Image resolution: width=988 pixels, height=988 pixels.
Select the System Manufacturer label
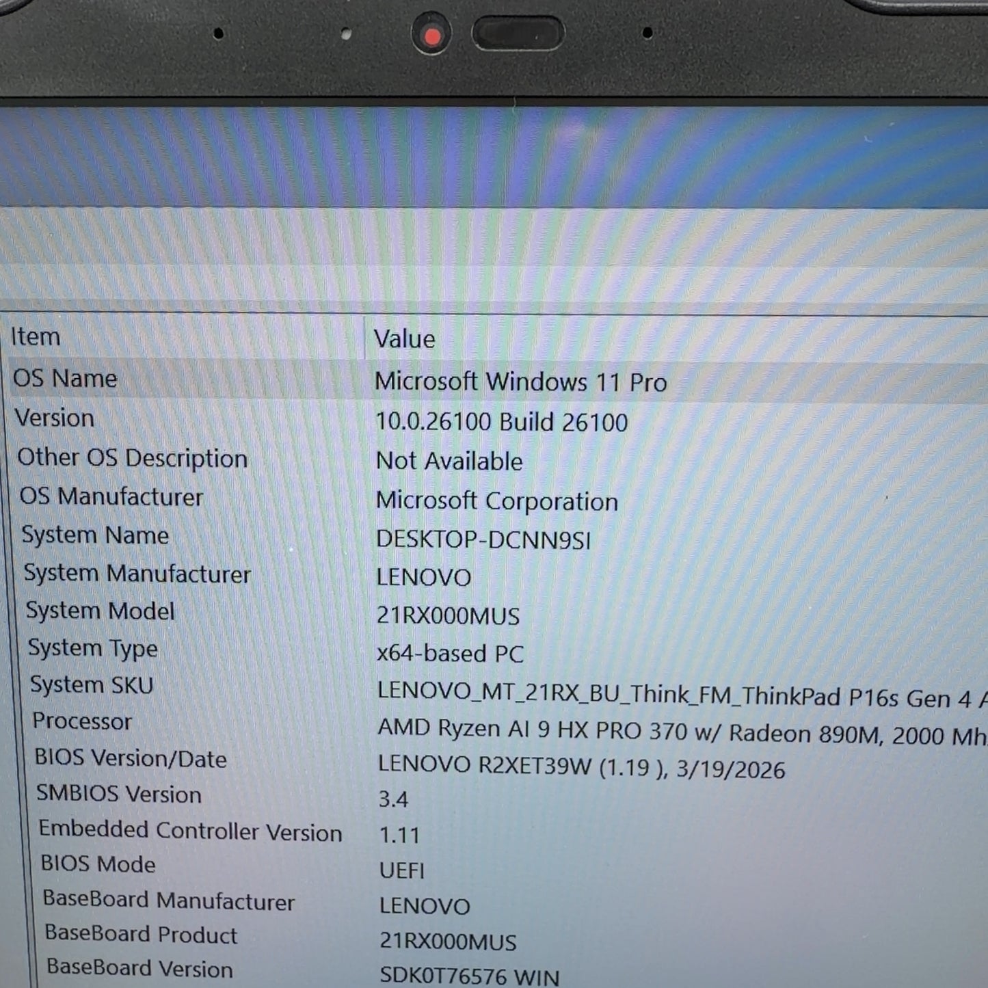[137, 573]
